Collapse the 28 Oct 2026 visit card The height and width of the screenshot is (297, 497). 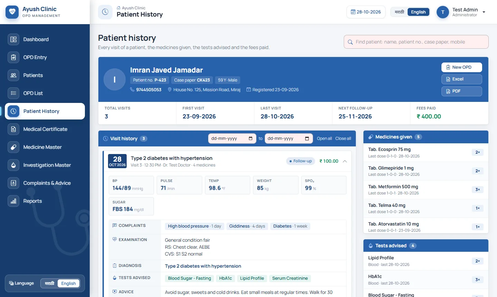point(345,161)
